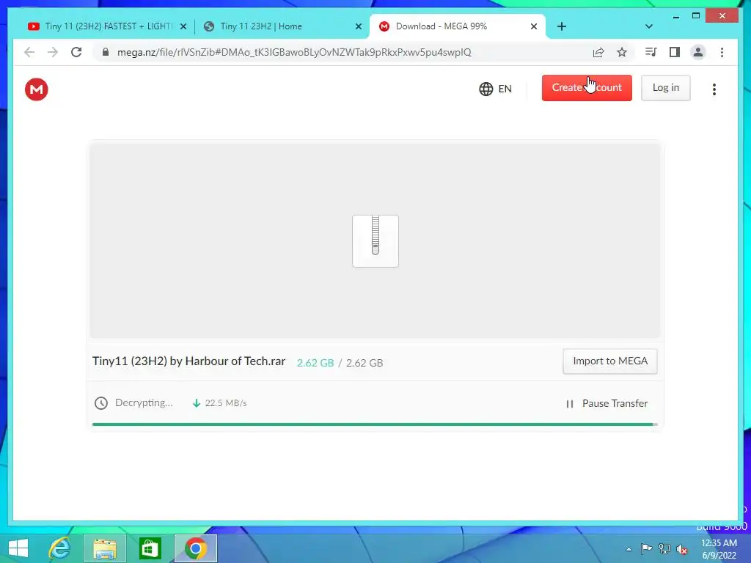The width and height of the screenshot is (751, 563).
Task: Open the Windows Start button
Action: pos(18,548)
